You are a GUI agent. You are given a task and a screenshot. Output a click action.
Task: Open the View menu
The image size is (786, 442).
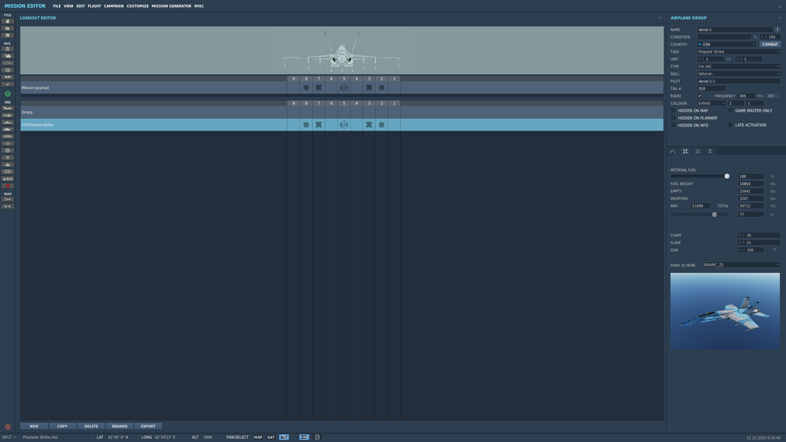click(68, 6)
